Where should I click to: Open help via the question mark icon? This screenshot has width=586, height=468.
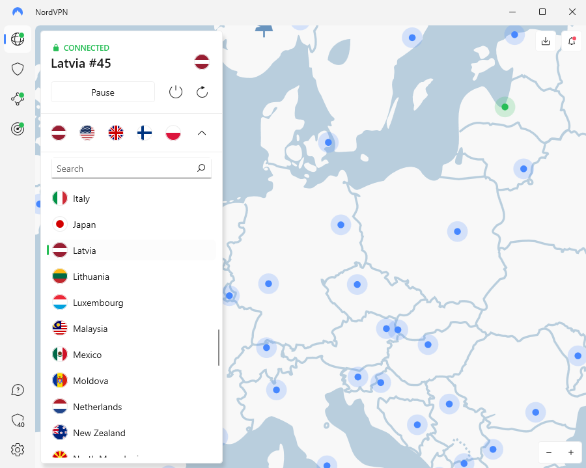(18, 389)
